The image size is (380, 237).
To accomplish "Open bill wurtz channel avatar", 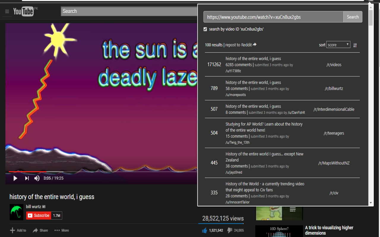I will pyautogui.click(x=16, y=212).
